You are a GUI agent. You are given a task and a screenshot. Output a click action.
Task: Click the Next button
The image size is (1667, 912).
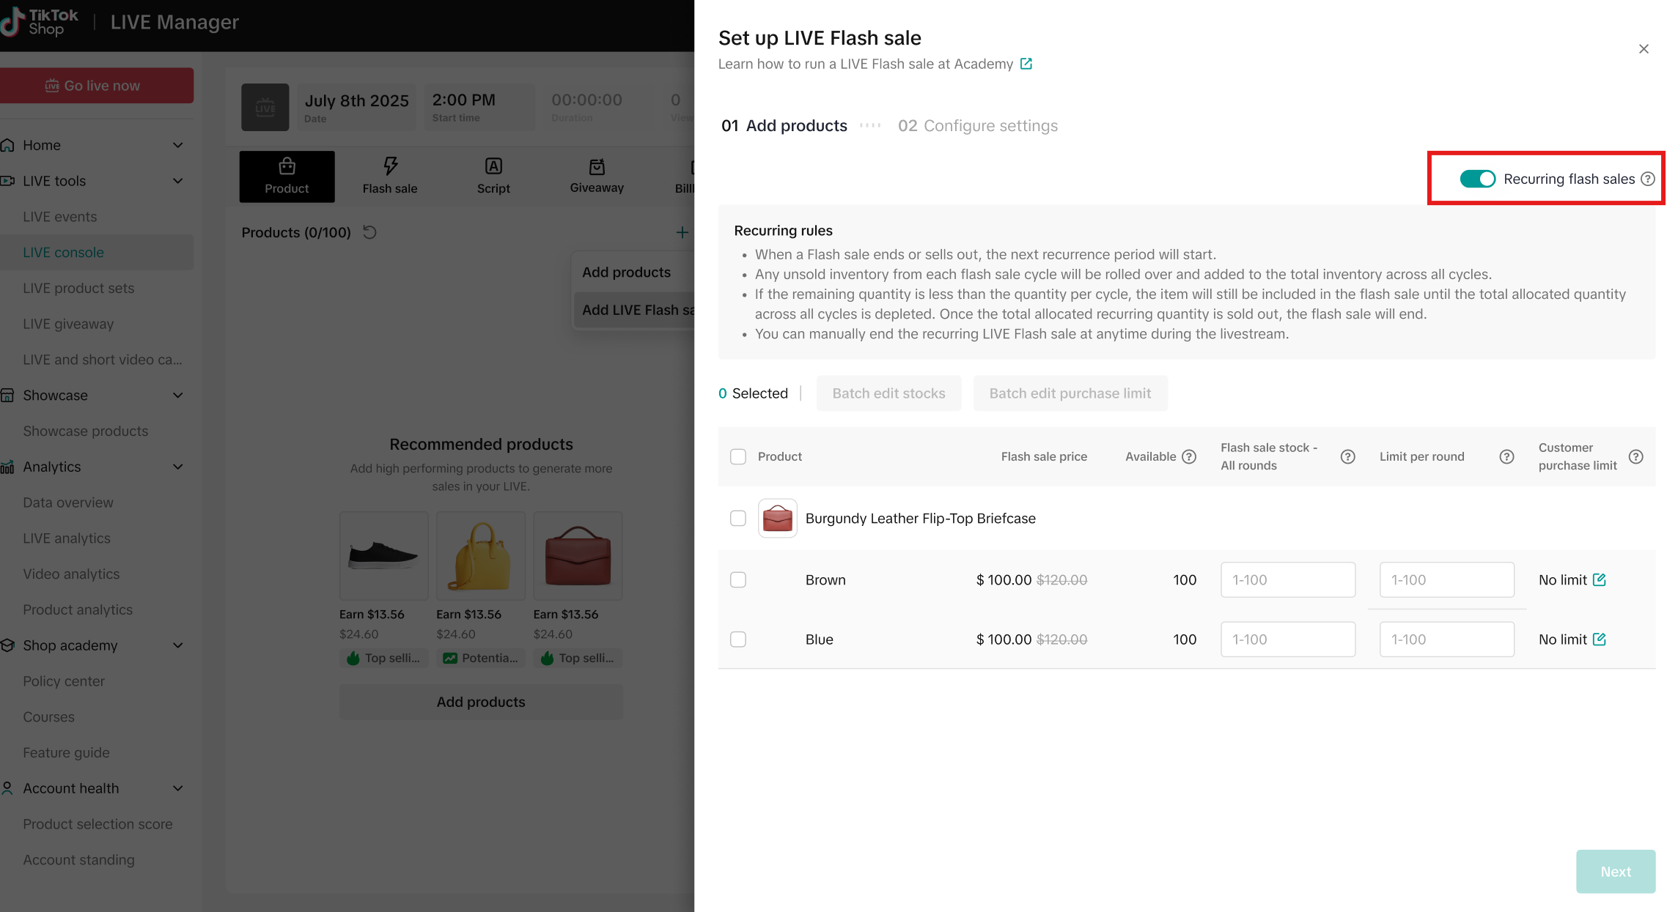[x=1615, y=871]
